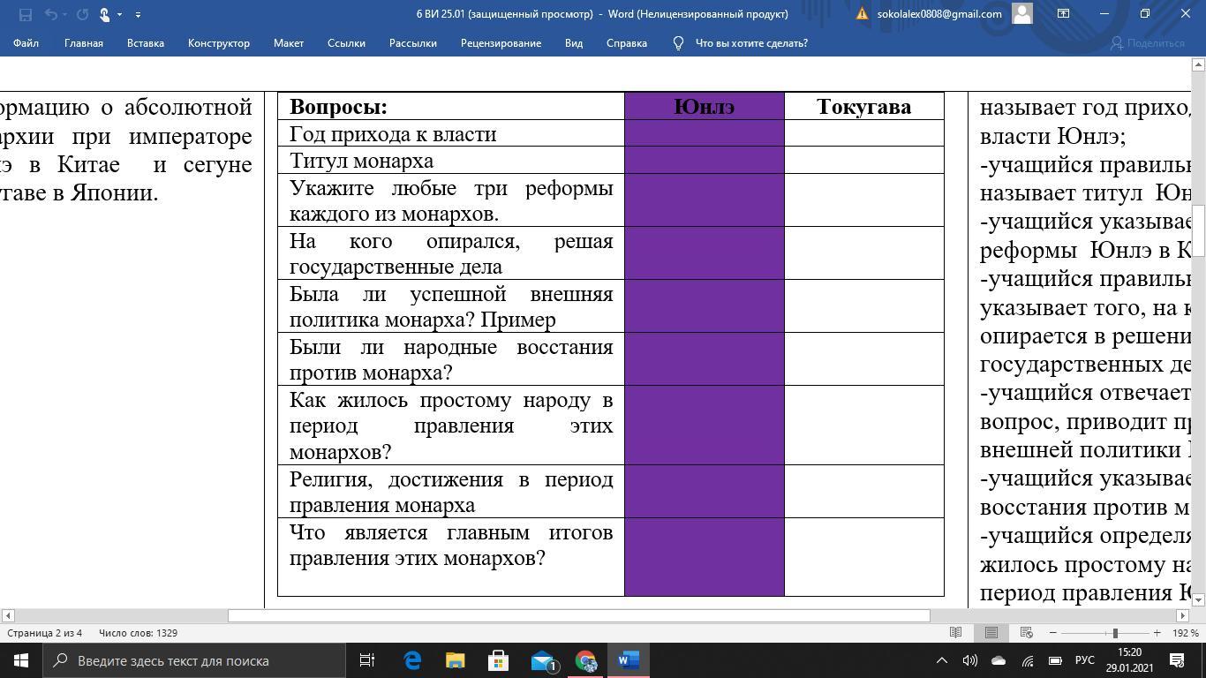Viewport: 1206px width, 678px height.
Task: Click the 'Год прихода к власти' row text
Action: tap(393, 134)
